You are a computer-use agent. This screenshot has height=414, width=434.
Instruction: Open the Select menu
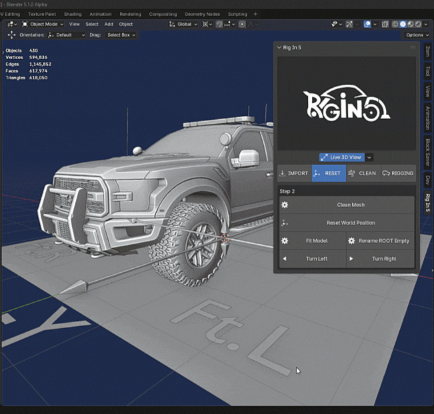tap(92, 25)
